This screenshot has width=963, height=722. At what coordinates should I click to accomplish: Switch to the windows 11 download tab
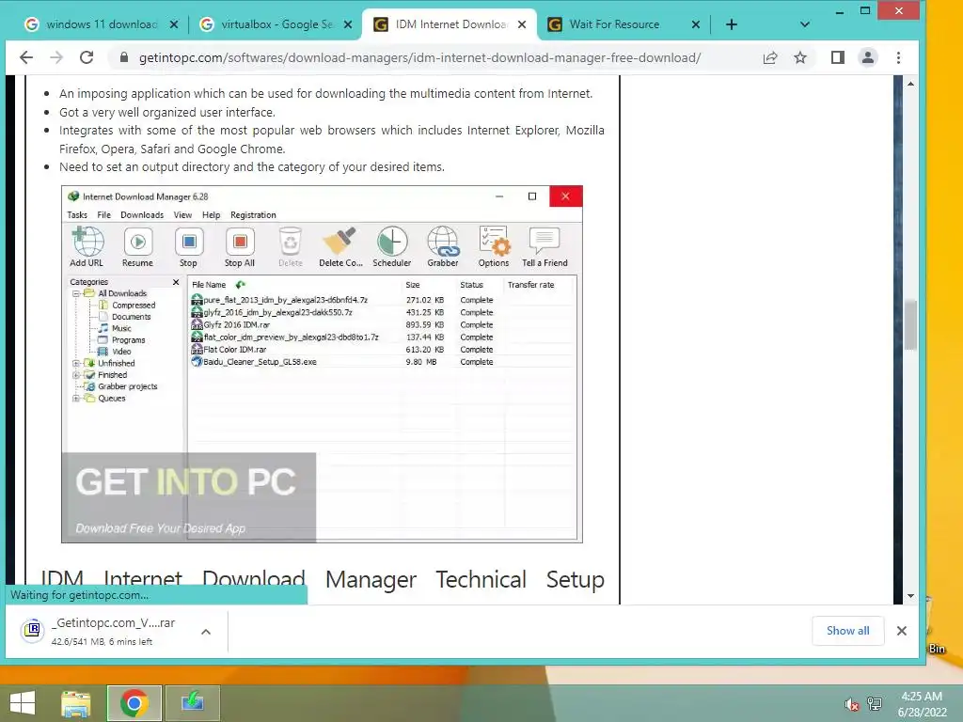[x=102, y=24]
